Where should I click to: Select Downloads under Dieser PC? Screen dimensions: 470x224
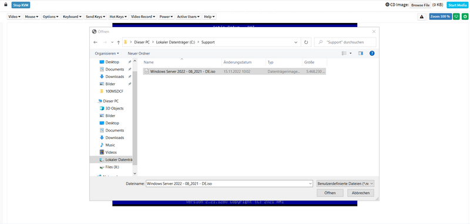coord(115,138)
